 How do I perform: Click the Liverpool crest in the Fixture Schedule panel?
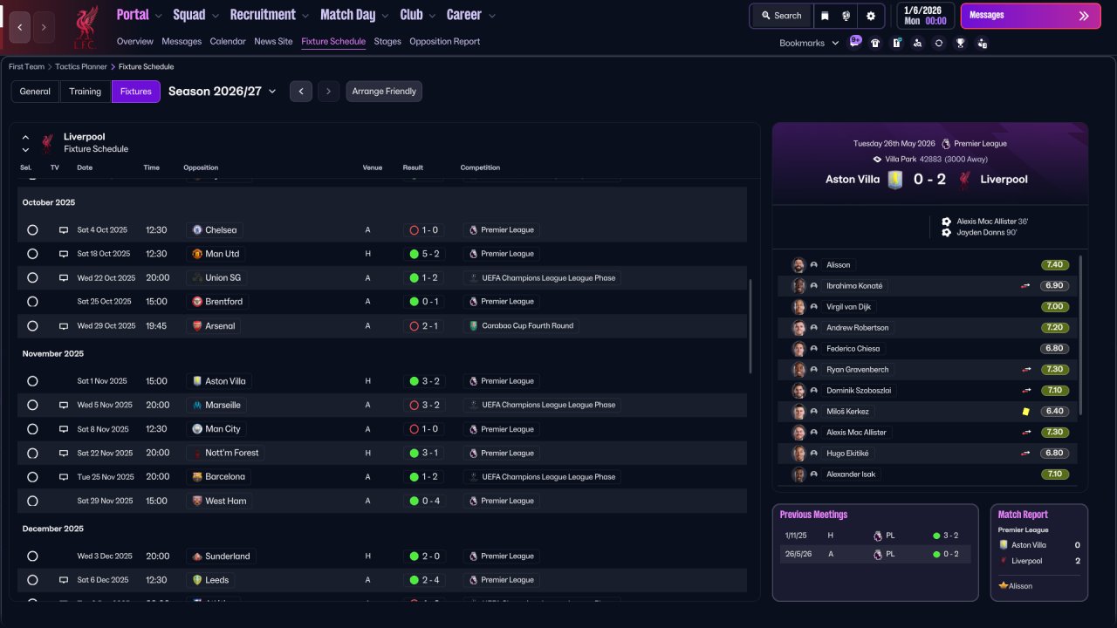click(48, 142)
